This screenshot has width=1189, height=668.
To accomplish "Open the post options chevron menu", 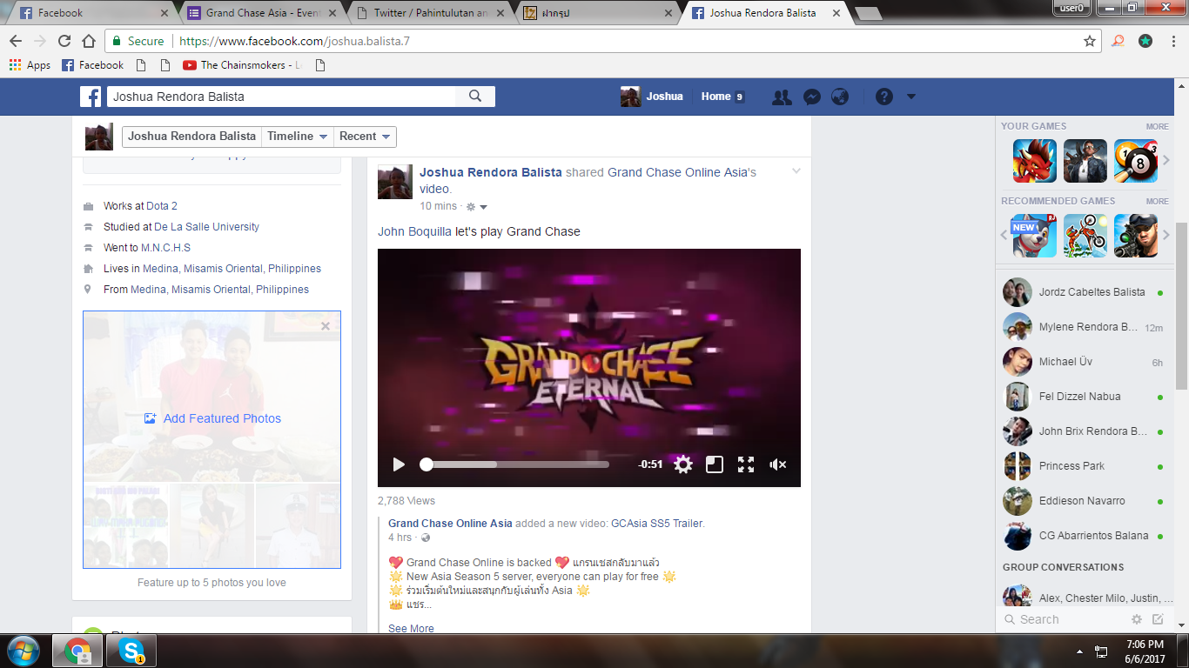I will coord(796,171).
